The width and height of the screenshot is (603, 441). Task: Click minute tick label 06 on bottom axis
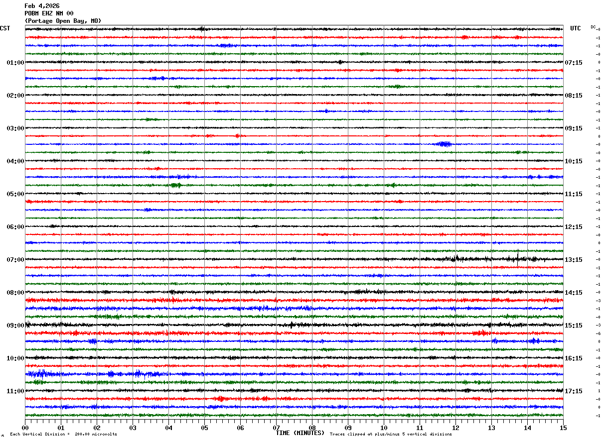240,428
